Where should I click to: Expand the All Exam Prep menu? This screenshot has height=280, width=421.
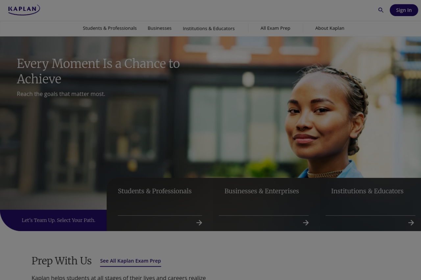[275, 28]
